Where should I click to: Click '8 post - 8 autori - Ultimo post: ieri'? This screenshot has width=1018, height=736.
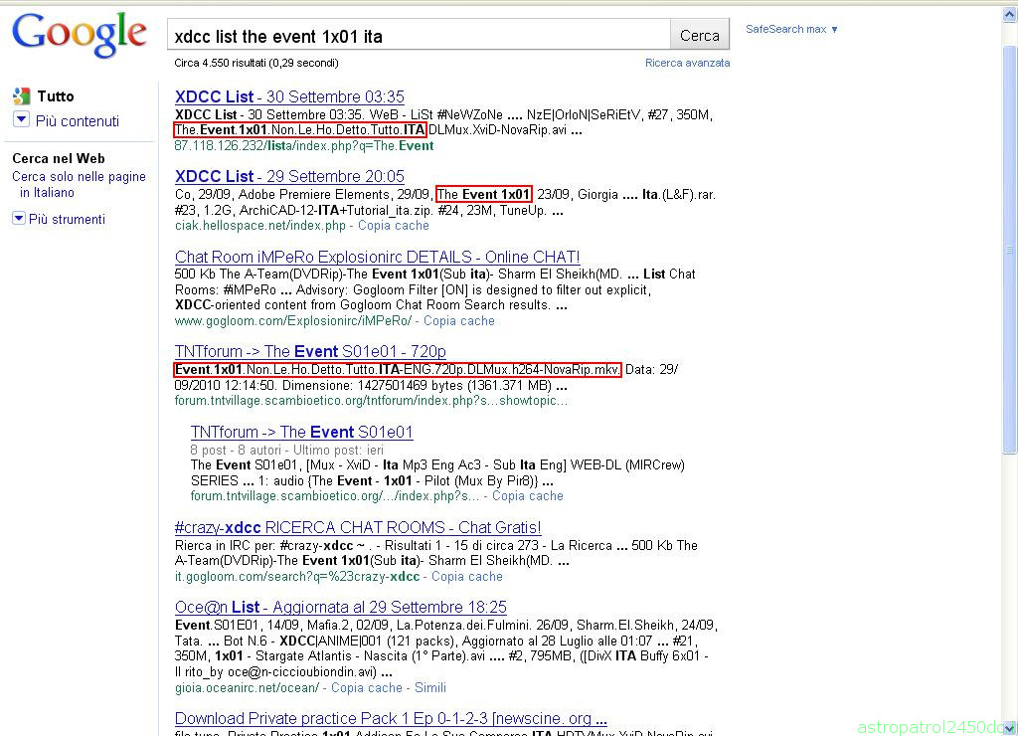(x=287, y=451)
